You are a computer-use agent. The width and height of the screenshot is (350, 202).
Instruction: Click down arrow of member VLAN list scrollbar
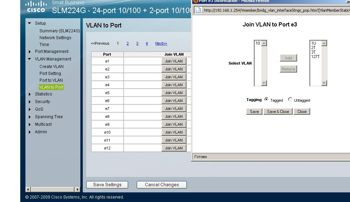point(324,83)
